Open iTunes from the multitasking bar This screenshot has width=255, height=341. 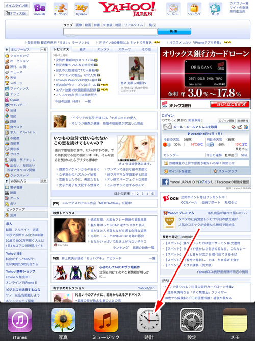pyautogui.click(x=20, y=320)
